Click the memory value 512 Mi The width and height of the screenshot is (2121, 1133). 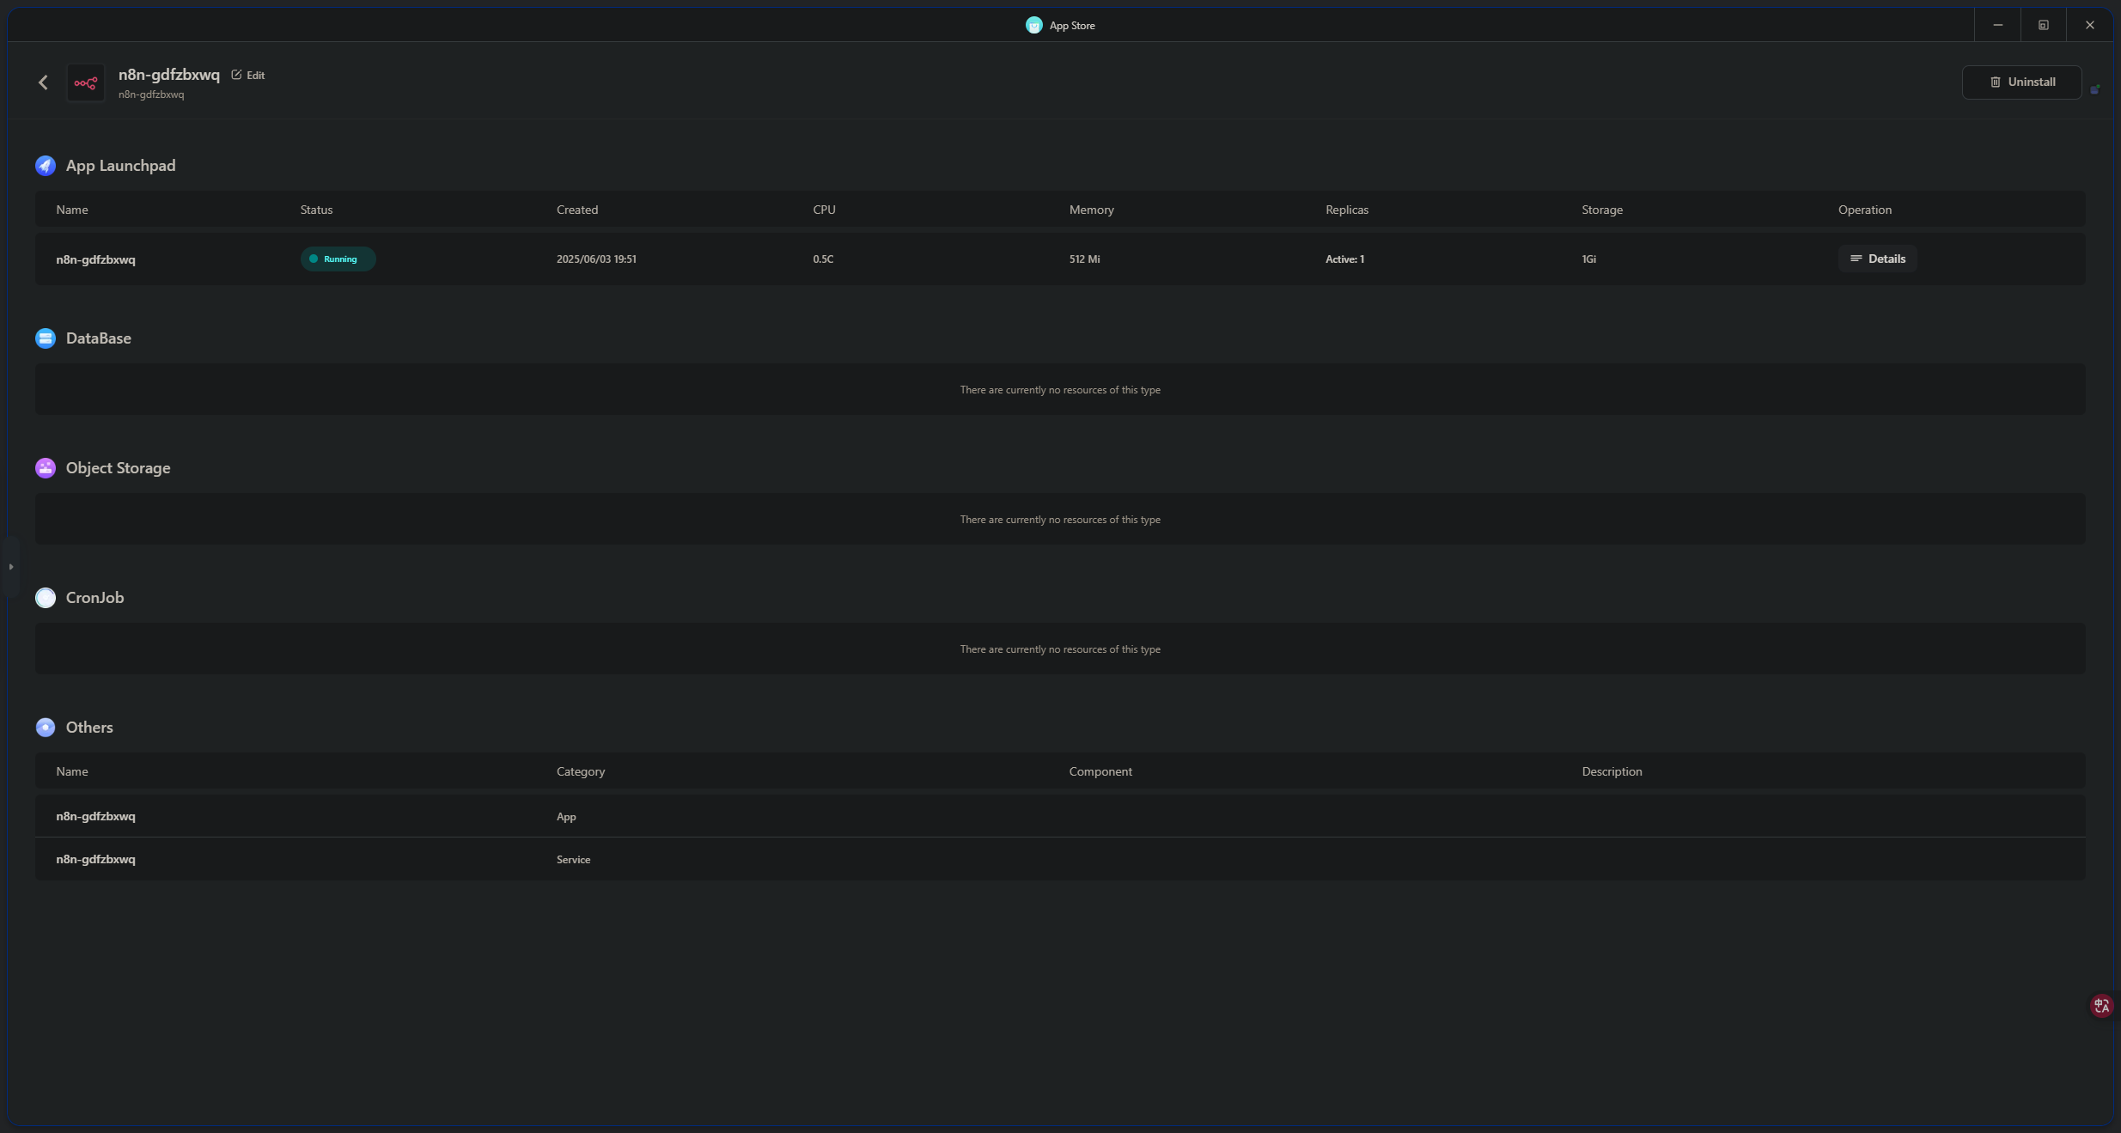coord(1084,259)
